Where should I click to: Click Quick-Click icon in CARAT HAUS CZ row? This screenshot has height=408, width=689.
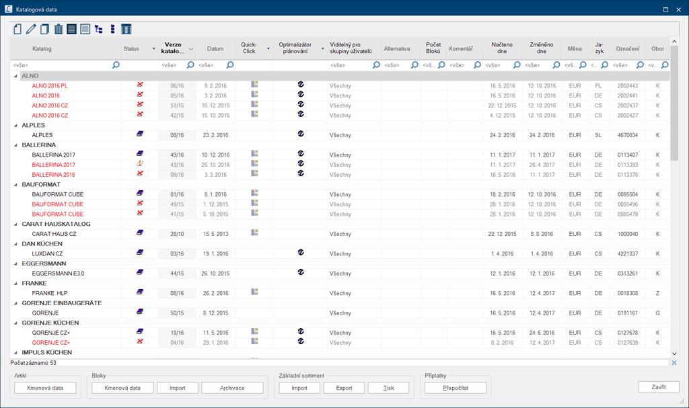click(x=254, y=233)
